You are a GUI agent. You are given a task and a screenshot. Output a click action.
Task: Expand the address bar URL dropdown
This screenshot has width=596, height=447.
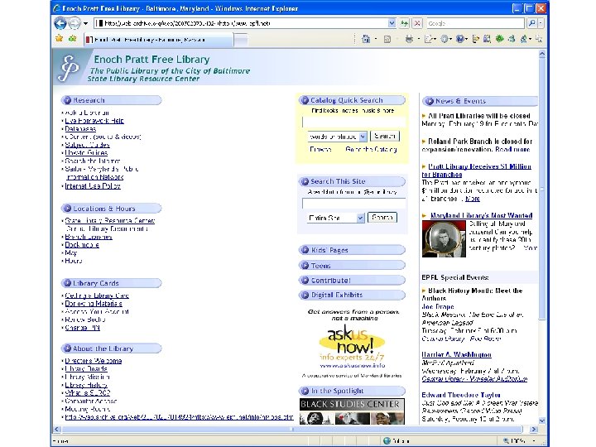pyautogui.click(x=392, y=23)
